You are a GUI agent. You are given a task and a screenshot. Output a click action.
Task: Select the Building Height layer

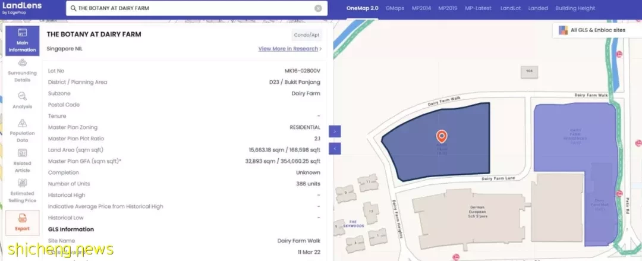pyautogui.click(x=575, y=8)
